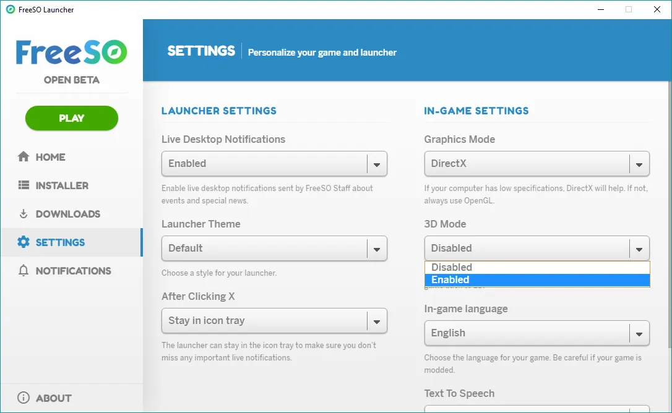672x413 pixels.
Task: Click the About info icon
Action: pos(24,398)
